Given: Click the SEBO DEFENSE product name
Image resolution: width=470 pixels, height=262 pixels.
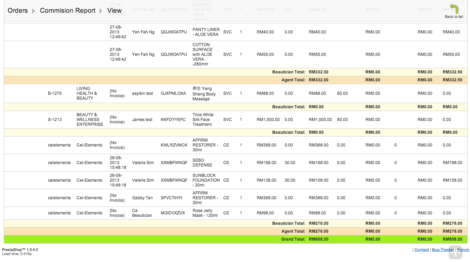Looking at the screenshot, I should pyautogui.click(x=202, y=163).
